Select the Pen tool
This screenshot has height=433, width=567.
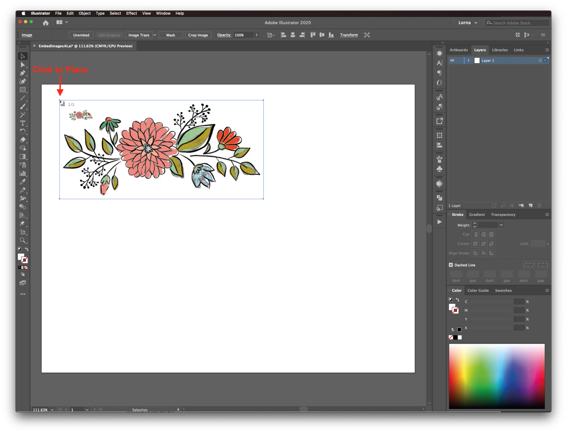point(23,73)
